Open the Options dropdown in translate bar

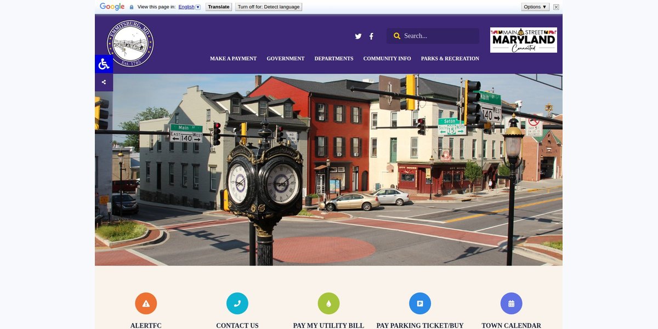pyautogui.click(x=535, y=7)
